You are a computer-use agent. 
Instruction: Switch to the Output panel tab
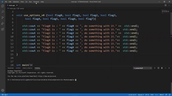tap(18, 68)
